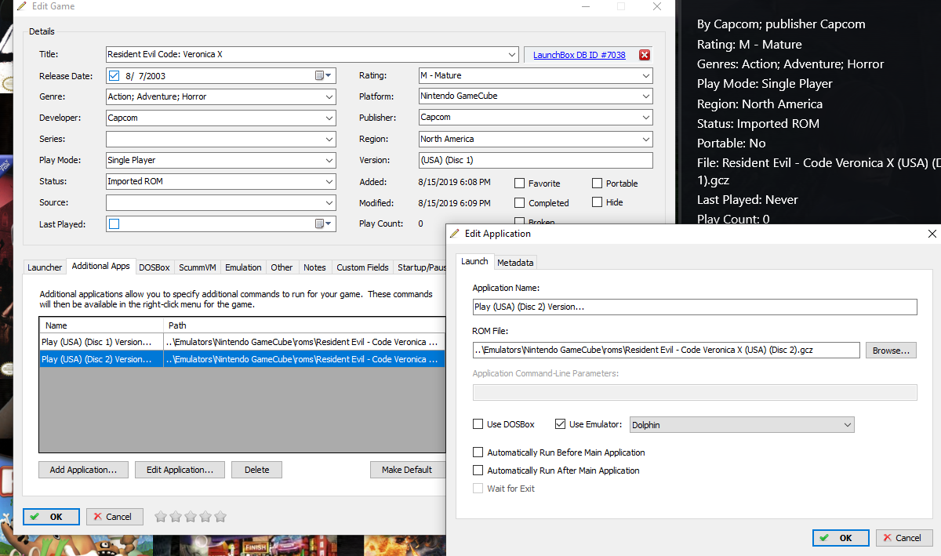The height and width of the screenshot is (556, 941).
Task: Switch to the DOSBox tab
Action: (154, 267)
